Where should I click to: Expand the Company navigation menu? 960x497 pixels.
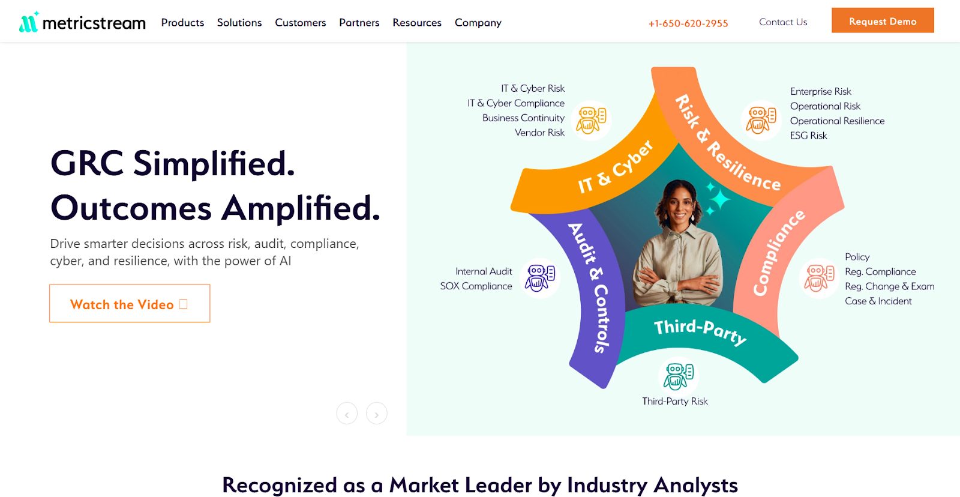click(478, 23)
